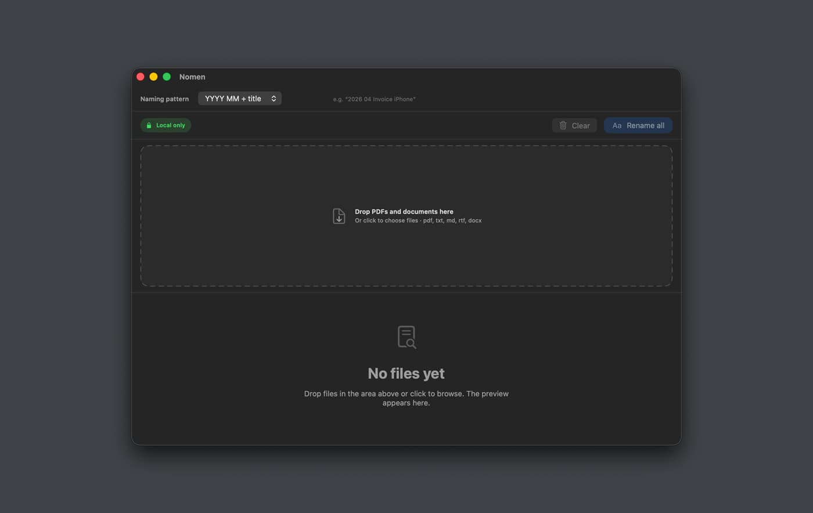Click the trash can icon
The width and height of the screenshot is (813, 513).
pos(563,125)
